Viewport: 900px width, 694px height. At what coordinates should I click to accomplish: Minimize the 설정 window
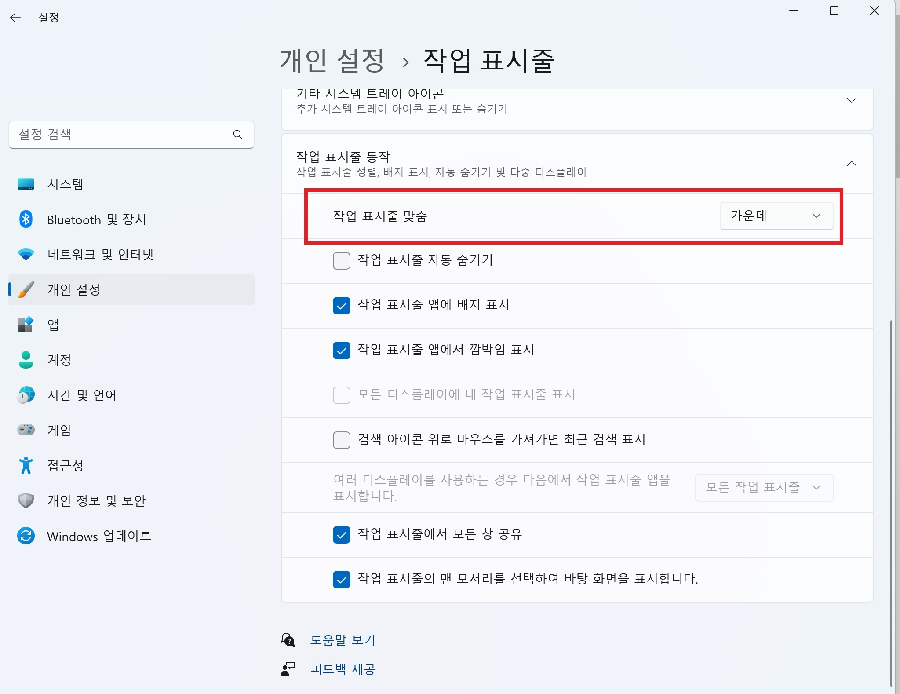[x=794, y=11]
